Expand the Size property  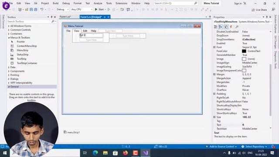coord(214,117)
